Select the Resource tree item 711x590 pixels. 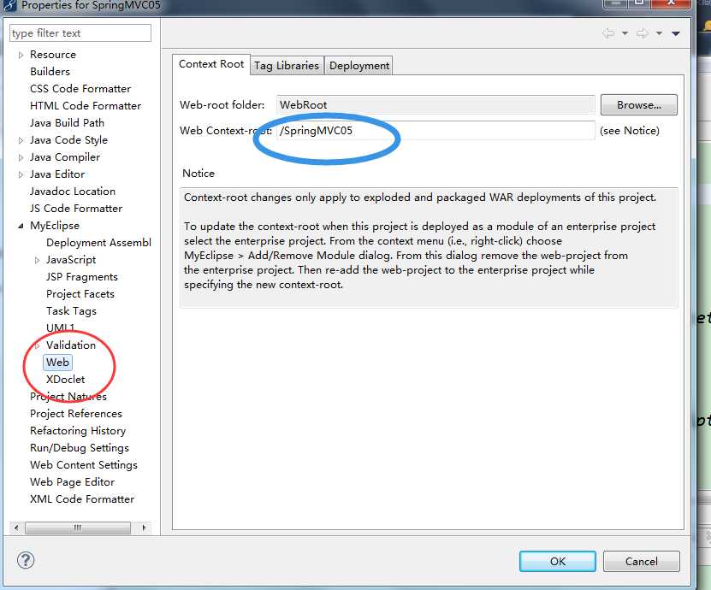52,55
